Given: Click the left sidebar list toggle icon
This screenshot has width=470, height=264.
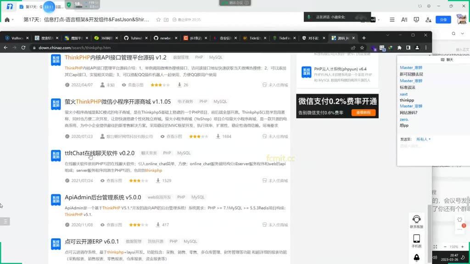Looking at the screenshot, I should click(x=5, y=221).
